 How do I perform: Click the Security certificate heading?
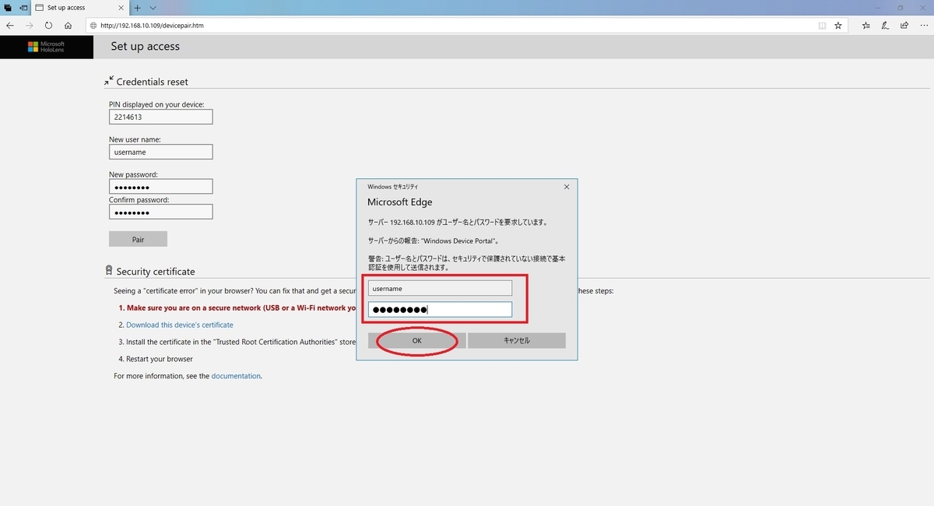pyautogui.click(x=156, y=272)
